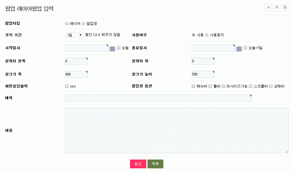
Task: Click the 창크기 폭 input field
Action: point(76,74)
